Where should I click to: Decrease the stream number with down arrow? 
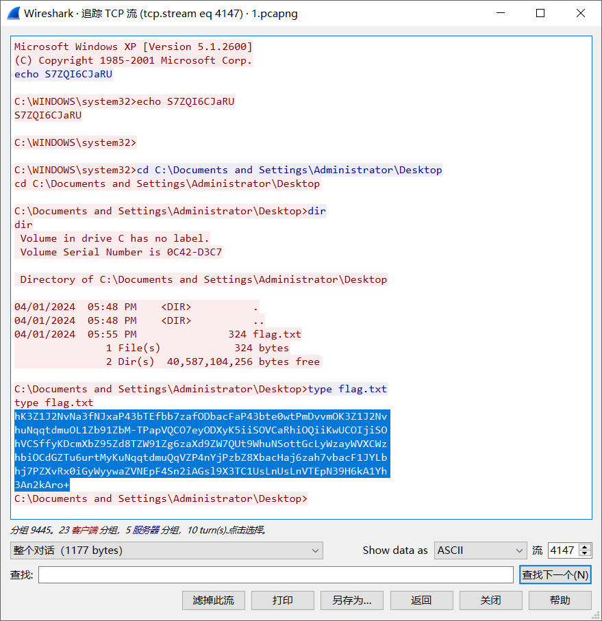[x=585, y=554]
